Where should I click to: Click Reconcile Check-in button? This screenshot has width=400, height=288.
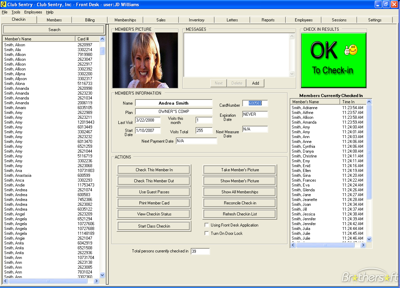click(240, 203)
